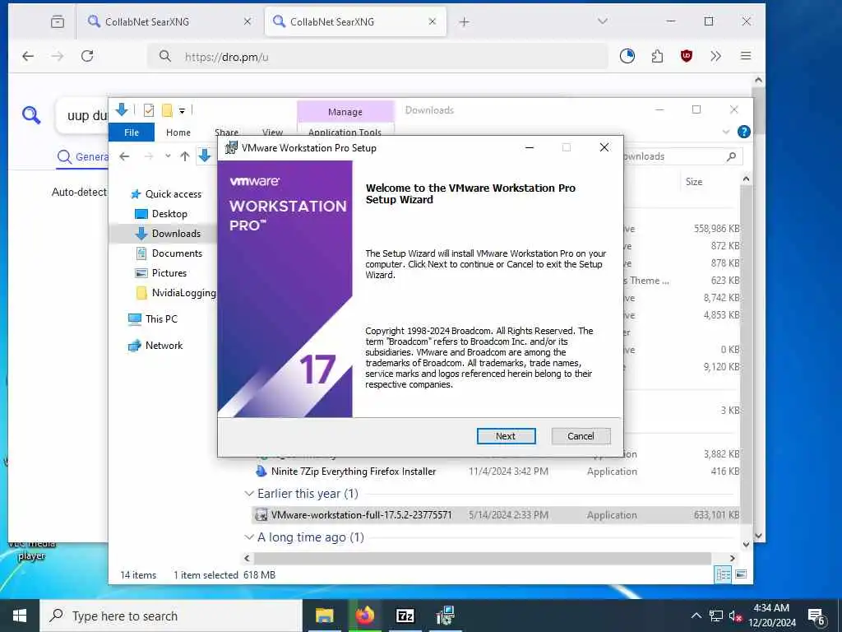Select This PC in navigation pane
Image resolution: width=842 pixels, height=632 pixels.
(152, 319)
